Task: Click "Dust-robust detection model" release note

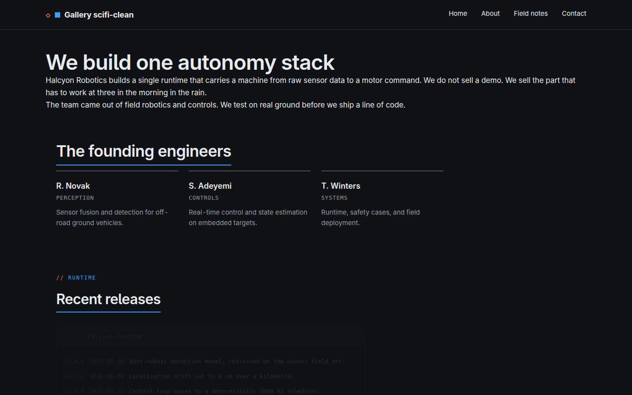Action: (x=237, y=362)
